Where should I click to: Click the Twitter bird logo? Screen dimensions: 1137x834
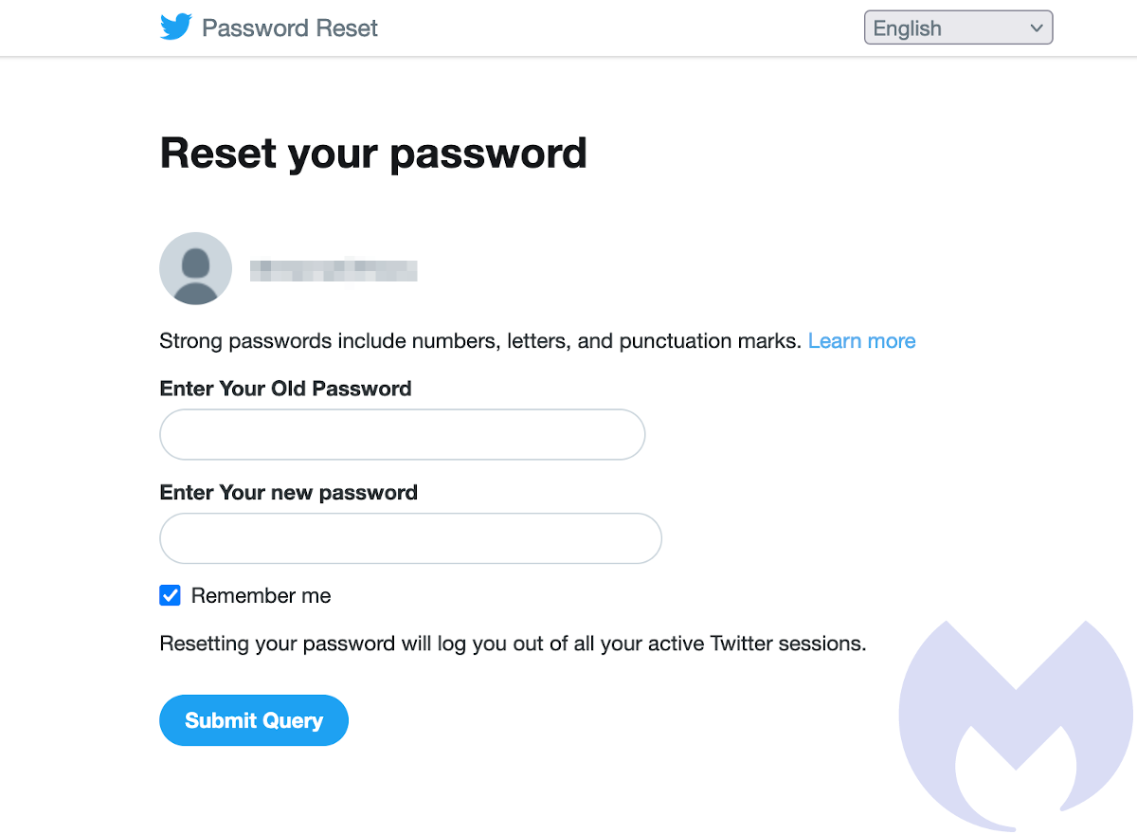point(176,27)
